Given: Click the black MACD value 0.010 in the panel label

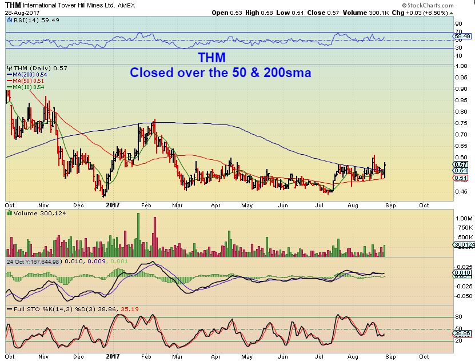Looking at the screenshot, I should (x=74, y=261).
